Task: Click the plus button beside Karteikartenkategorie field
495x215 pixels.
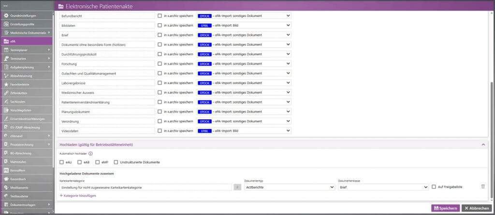Action: coord(237,187)
